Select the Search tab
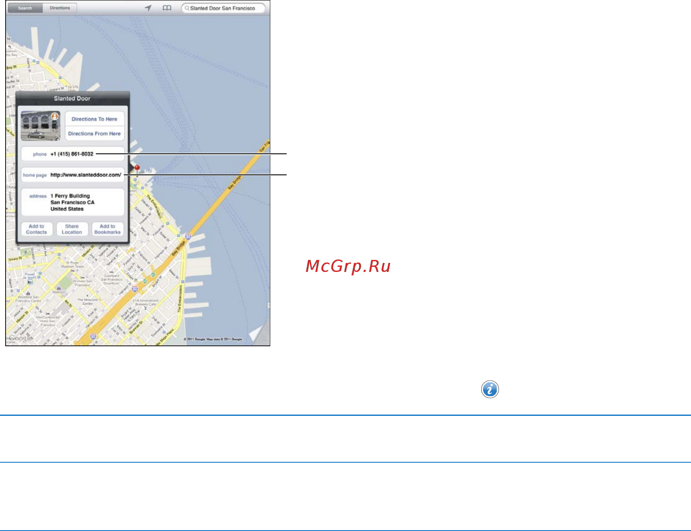This screenshot has width=691, height=531. click(x=25, y=8)
